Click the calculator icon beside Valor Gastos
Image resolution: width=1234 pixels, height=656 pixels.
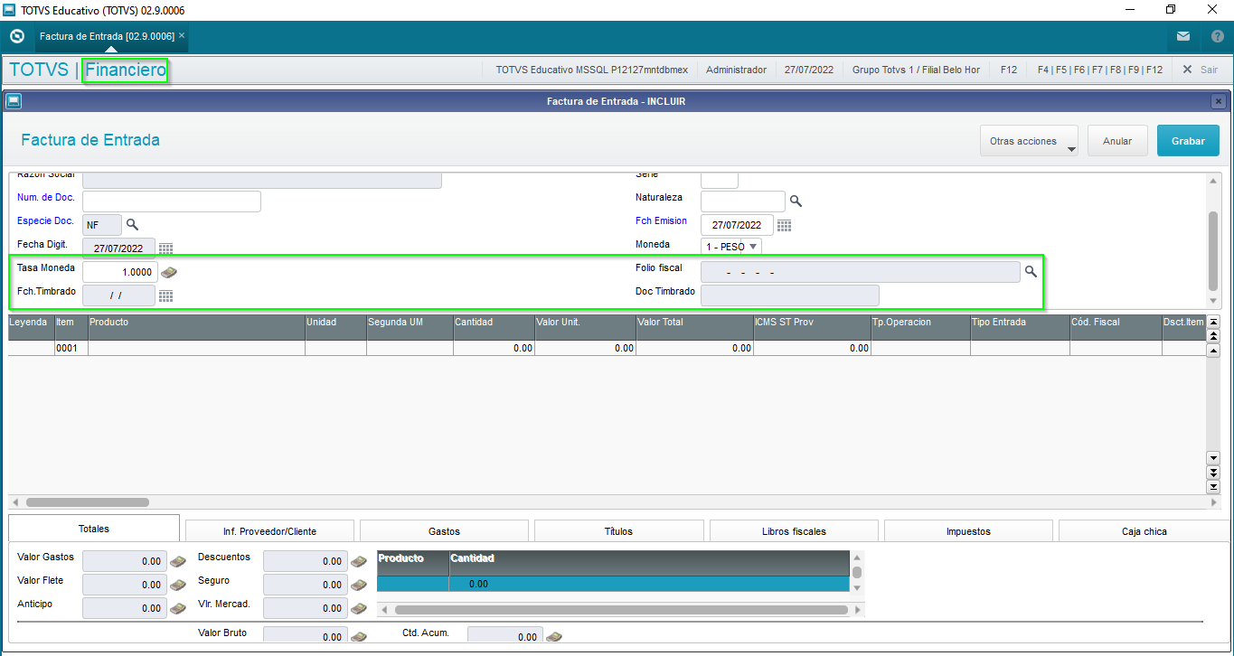(x=177, y=561)
